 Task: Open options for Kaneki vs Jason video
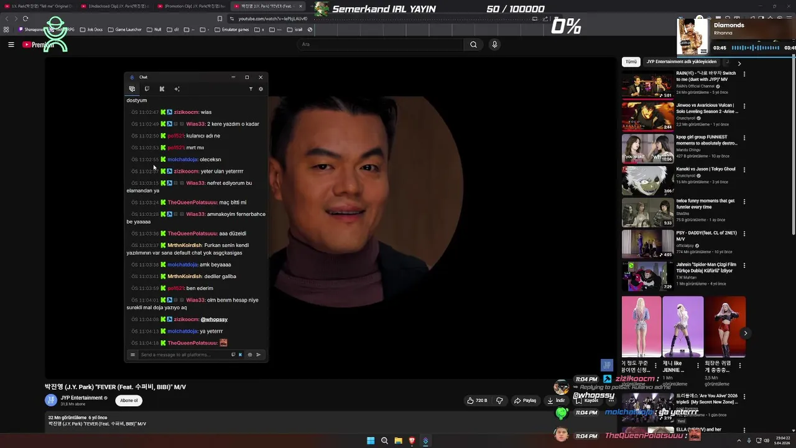pyautogui.click(x=744, y=170)
